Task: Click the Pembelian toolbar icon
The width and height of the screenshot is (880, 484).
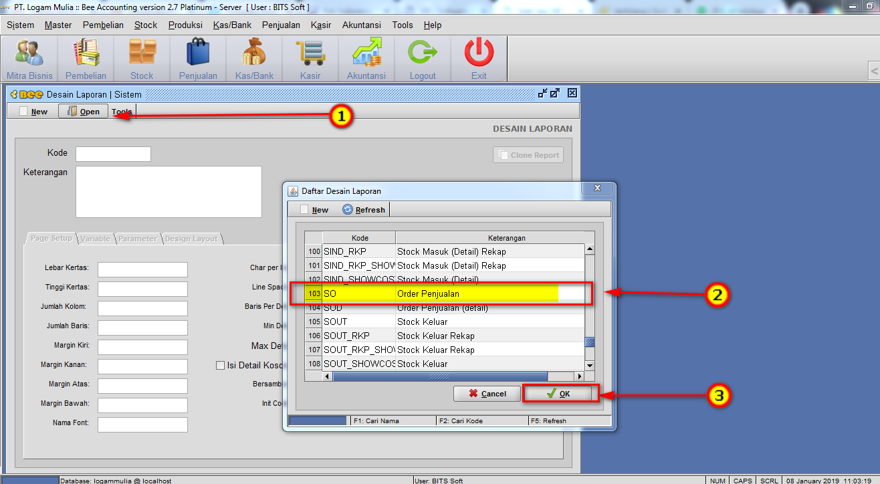Action: pyautogui.click(x=86, y=53)
